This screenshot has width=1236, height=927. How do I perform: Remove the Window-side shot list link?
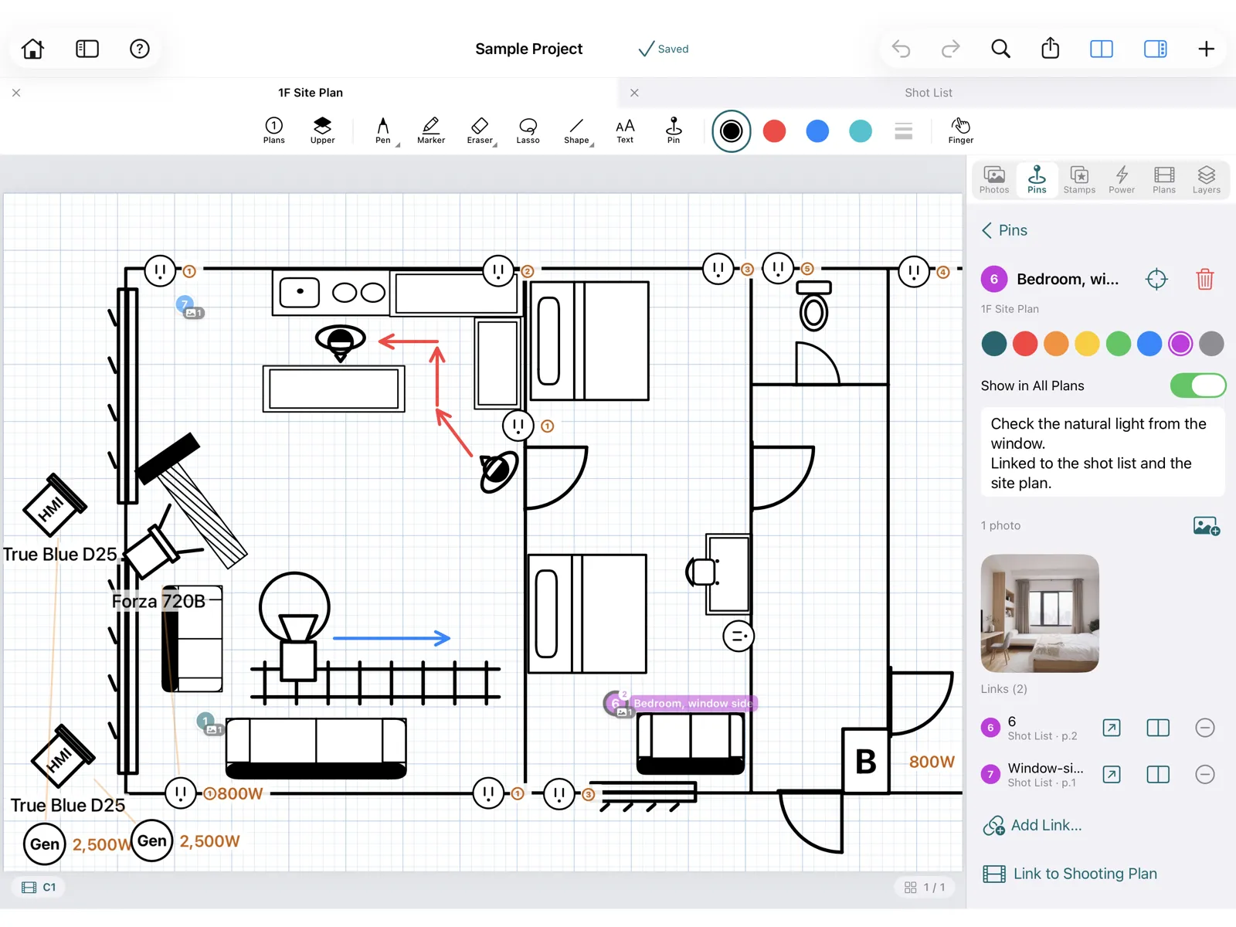[x=1204, y=774]
